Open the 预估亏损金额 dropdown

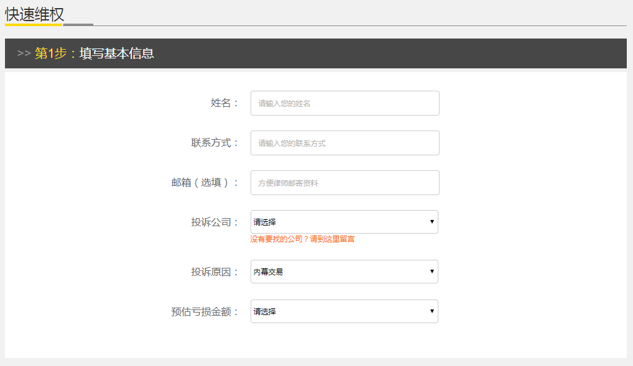344,311
